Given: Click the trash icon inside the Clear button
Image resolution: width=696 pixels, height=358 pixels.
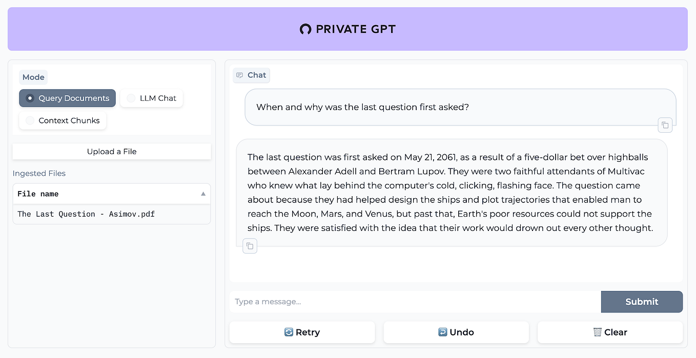Looking at the screenshot, I should pos(596,332).
